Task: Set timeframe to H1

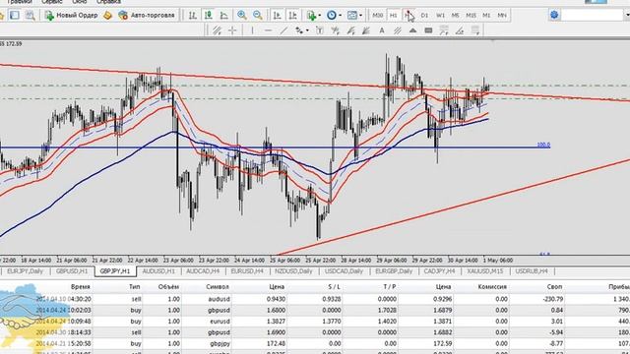Action: 394,16
